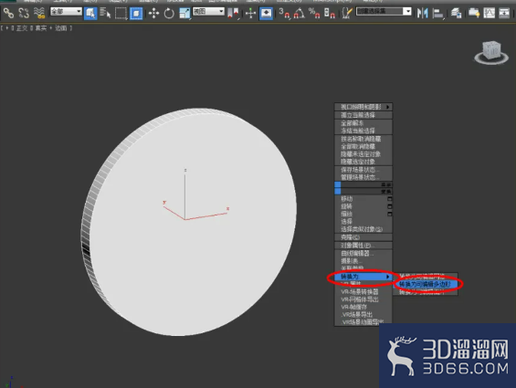Expand 视口照明和阴影 submenu in context menu

click(363, 107)
